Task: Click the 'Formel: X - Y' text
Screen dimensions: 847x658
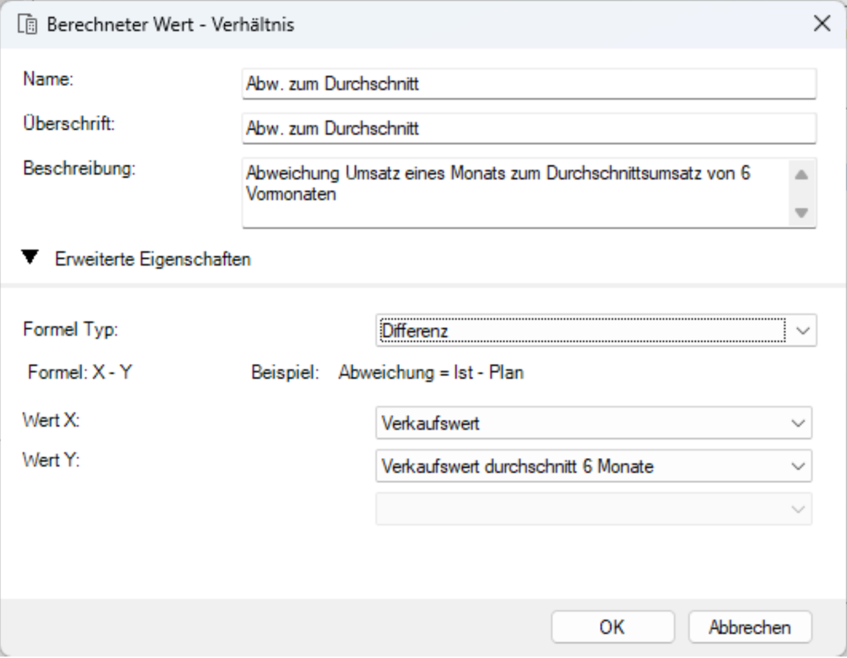Action: coord(80,372)
